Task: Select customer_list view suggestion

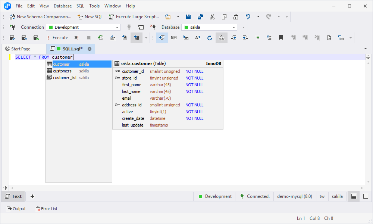Action: point(79,78)
